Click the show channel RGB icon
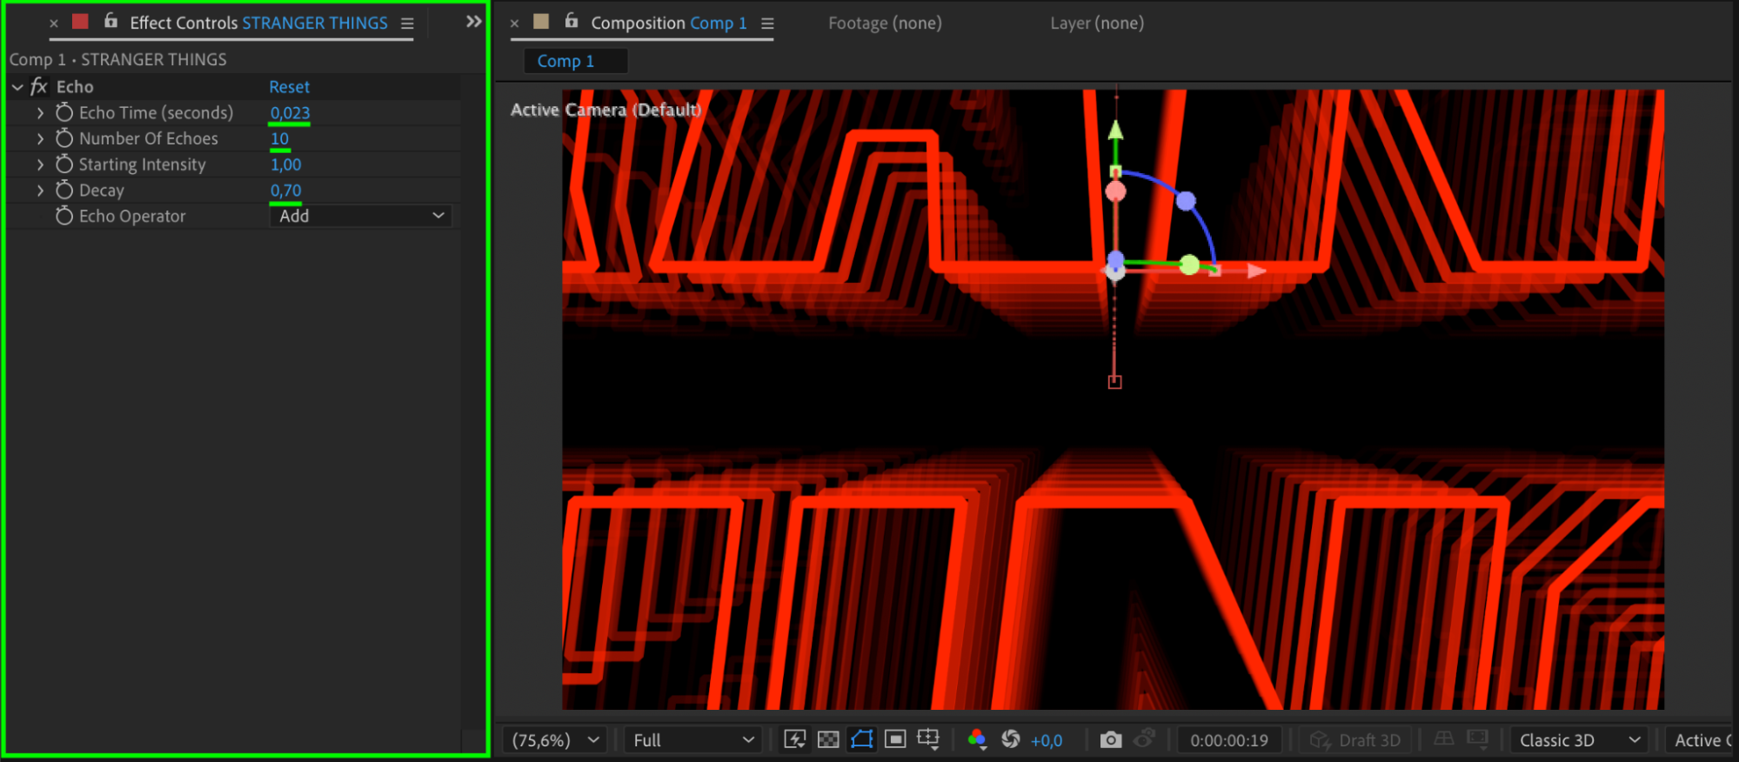This screenshot has width=1739, height=762. pyautogui.click(x=977, y=739)
